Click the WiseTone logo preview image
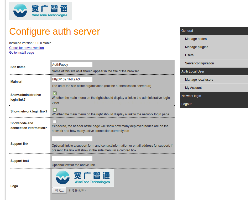This screenshot has height=200, width=251. coord(83,178)
